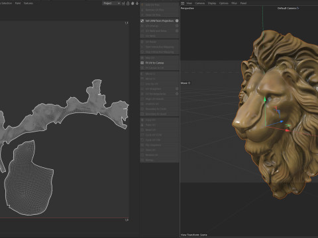The width and height of the screenshot is (318, 238).
Task: Open the Project dropdown
Action: tap(111, 3)
